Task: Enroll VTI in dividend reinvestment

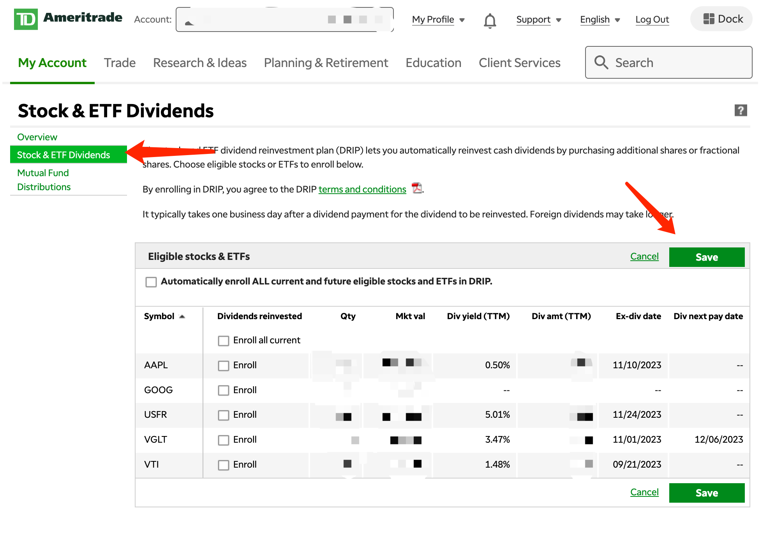Action: [224, 465]
